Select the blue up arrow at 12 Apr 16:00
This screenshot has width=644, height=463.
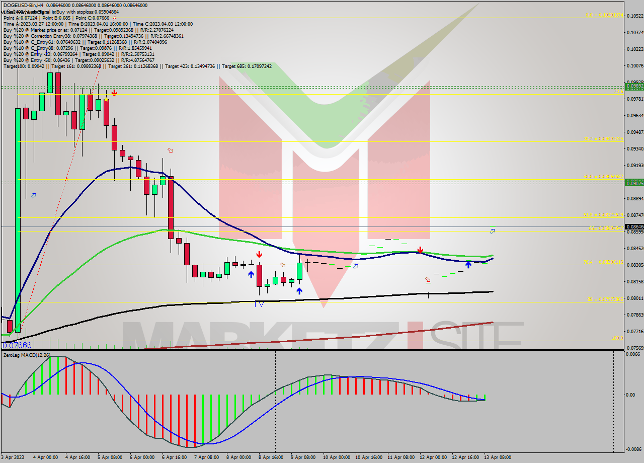[468, 264]
